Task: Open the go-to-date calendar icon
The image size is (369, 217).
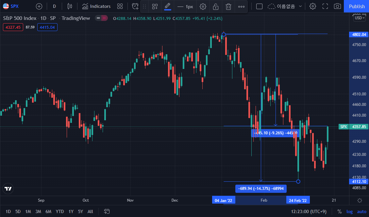Action: tap(107, 211)
